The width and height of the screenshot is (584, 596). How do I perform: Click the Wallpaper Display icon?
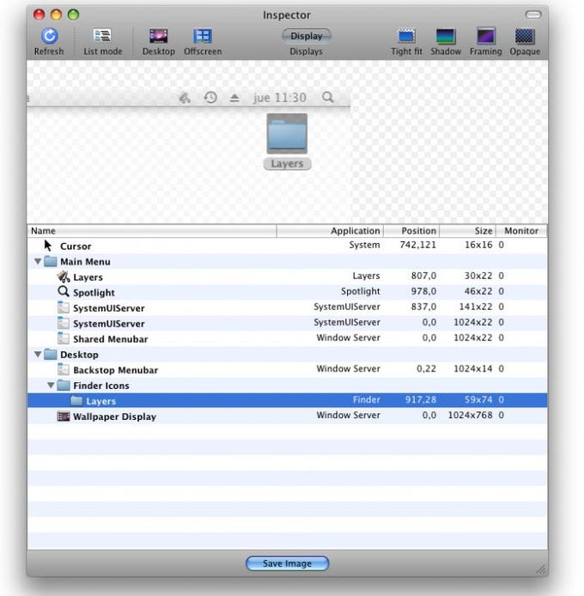[x=64, y=417]
